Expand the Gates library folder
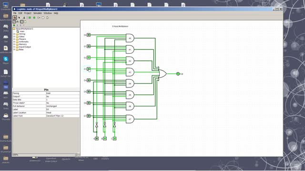Image resolution: width=305 pixels, height=171 pixels. point(14,37)
